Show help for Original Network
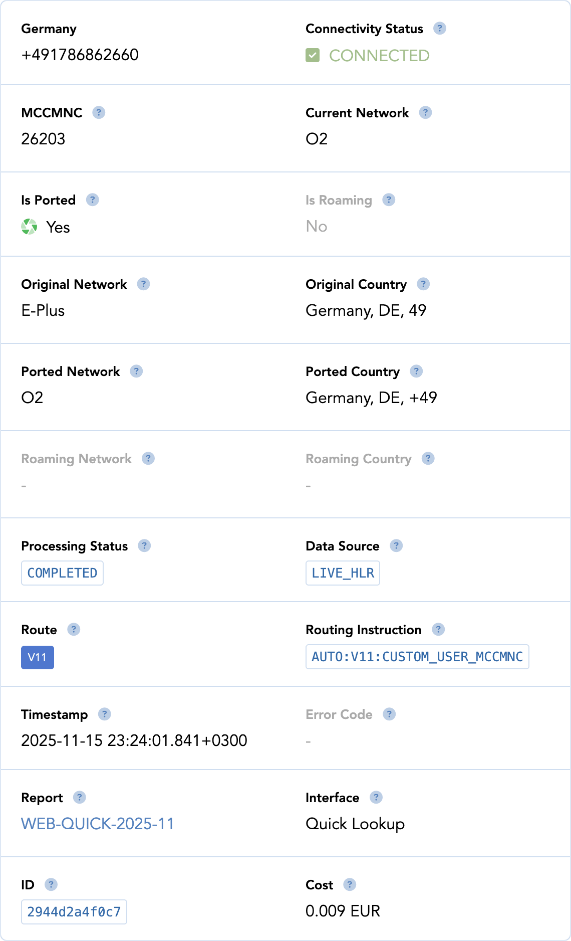571x941 pixels. pos(143,284)
